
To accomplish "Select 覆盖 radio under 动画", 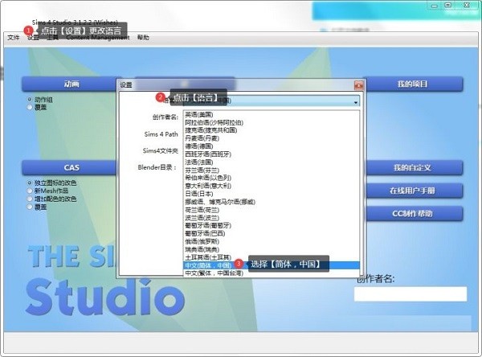I will 30,108.
